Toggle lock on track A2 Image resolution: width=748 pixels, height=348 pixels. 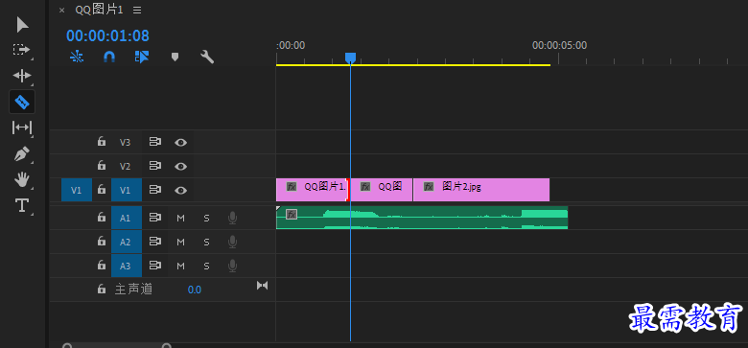click(101, 242)
